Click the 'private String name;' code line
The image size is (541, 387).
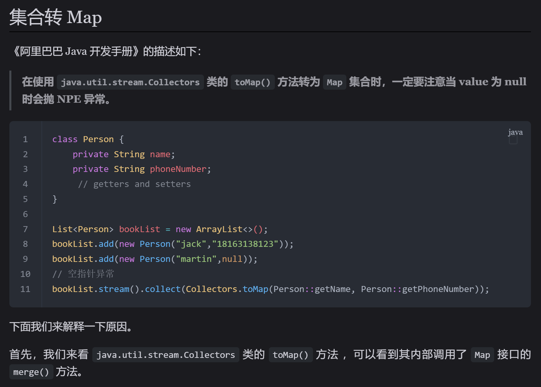124,154
